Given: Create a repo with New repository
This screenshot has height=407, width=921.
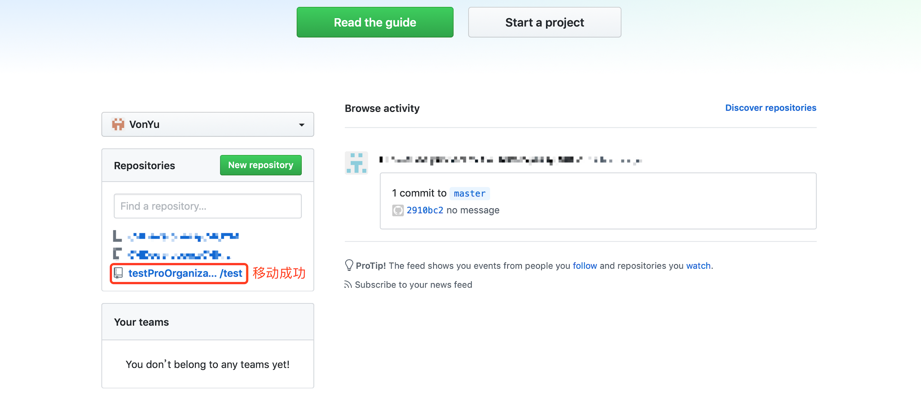Looking at the screenshot, I should point(261,165).
